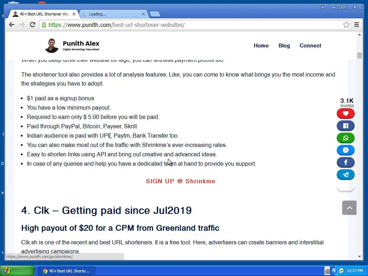The width and height of the screenshot is (368, 276).
Task: Click the green padlock security icon
Action: [44, 25]
